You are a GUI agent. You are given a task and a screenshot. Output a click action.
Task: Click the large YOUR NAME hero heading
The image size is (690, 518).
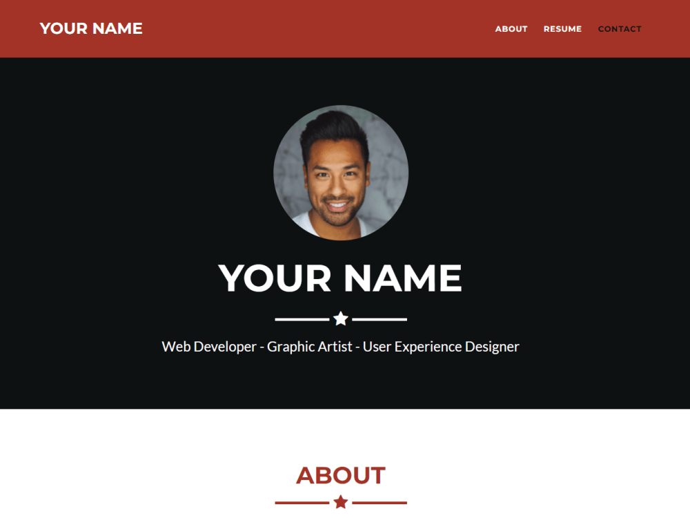click(340, 278)
